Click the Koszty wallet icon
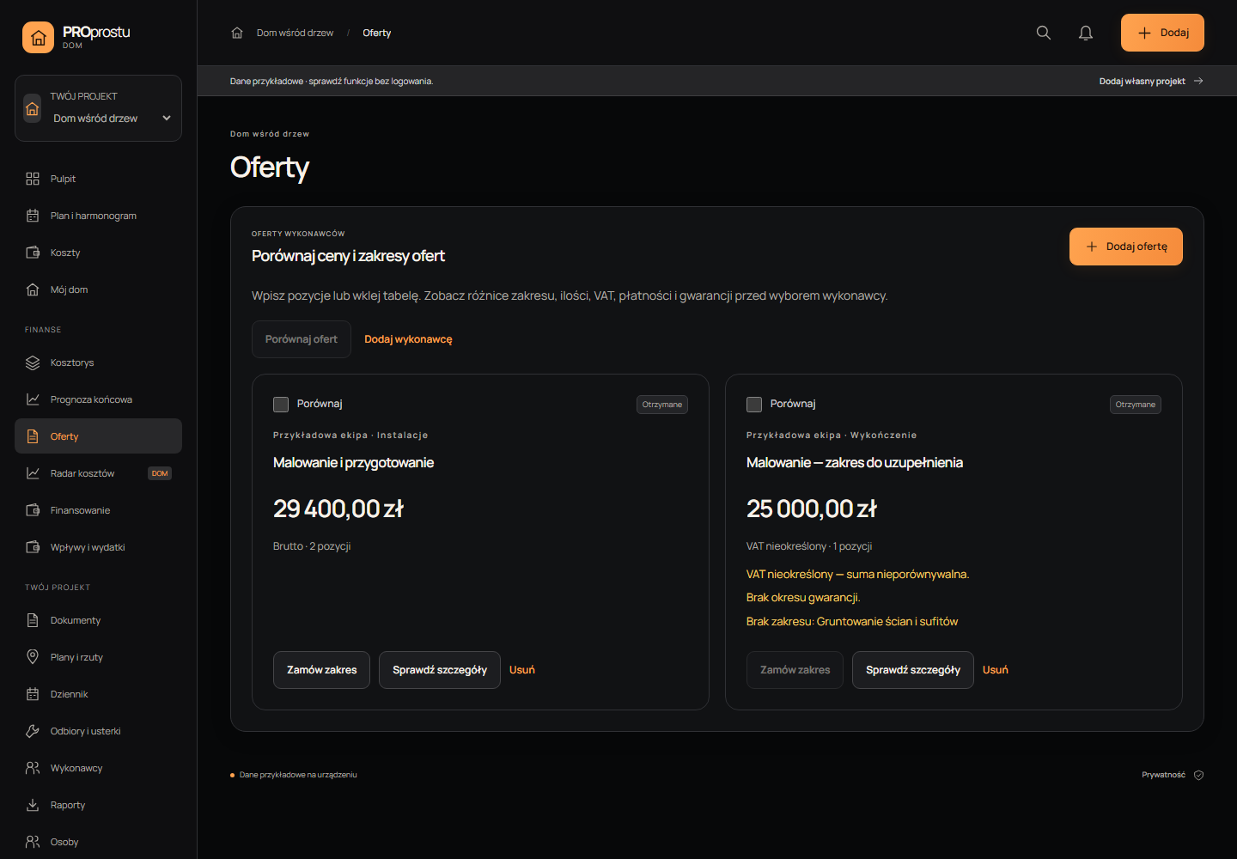This screenshot has height=859, width=1237. (x=33, y=253)
